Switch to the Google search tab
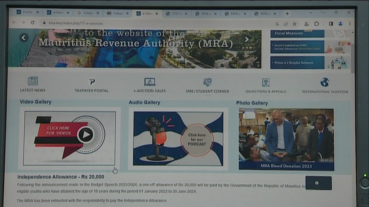Screen dimensions: 369x207 88,13
